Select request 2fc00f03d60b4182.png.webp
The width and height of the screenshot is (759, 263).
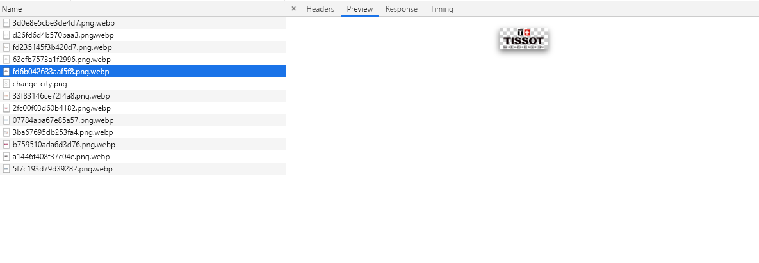tap(61, 108)
